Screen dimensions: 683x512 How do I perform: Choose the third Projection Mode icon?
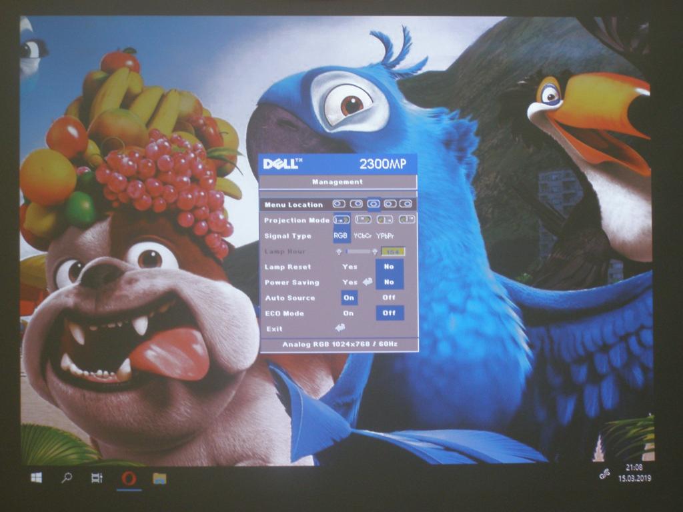(385, 219)
